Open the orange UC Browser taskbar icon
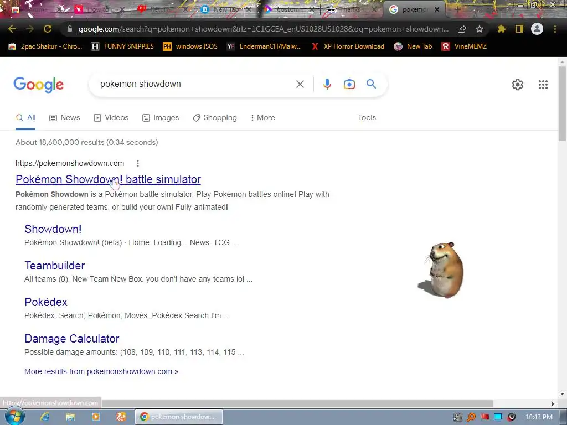 pos(121,417)
